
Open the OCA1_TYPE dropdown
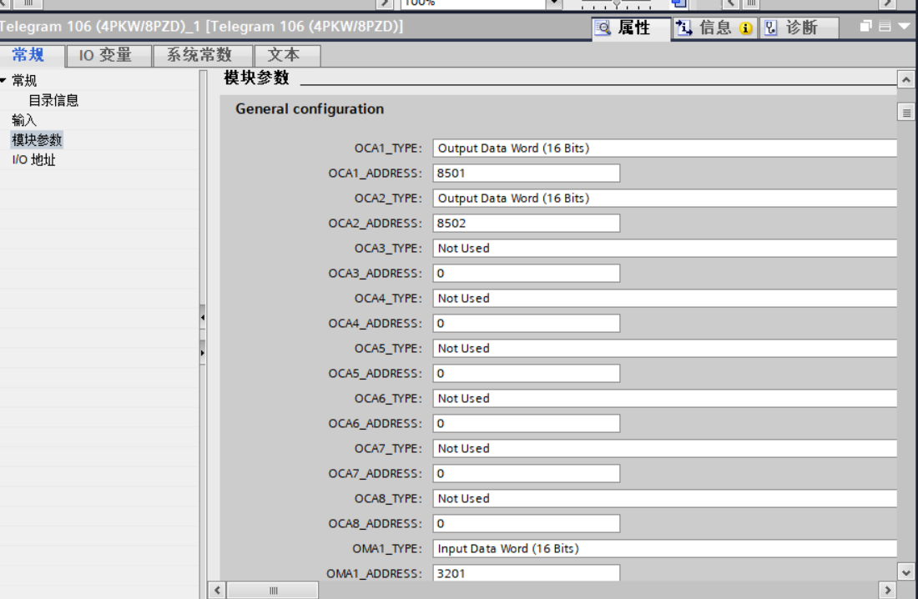click(x=664, y=148)
